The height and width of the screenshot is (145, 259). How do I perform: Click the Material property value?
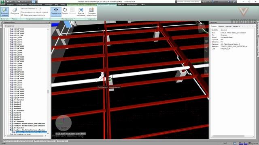[230, 44]
